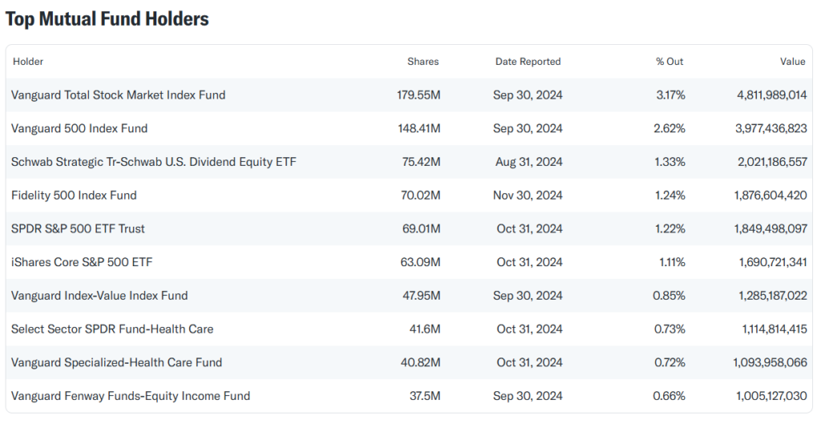
Task: Select Schwab U.S. Dividend Equity ETF holder
Action: click(154, 162)
